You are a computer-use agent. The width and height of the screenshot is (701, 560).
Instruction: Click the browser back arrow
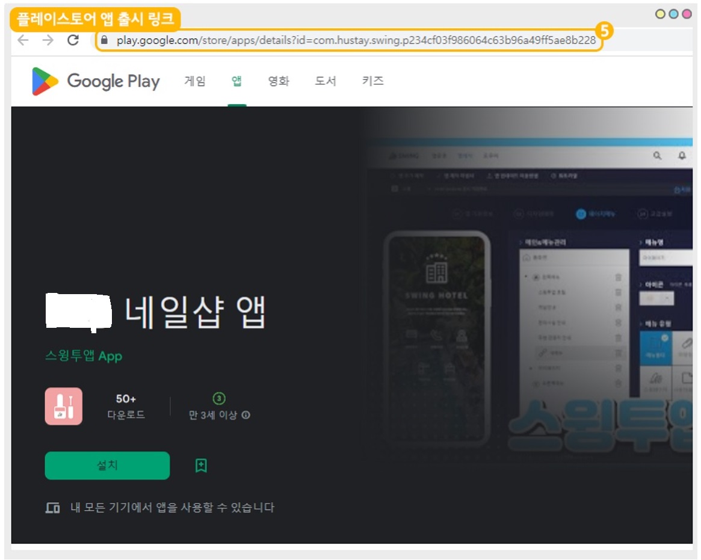[23, 40]
